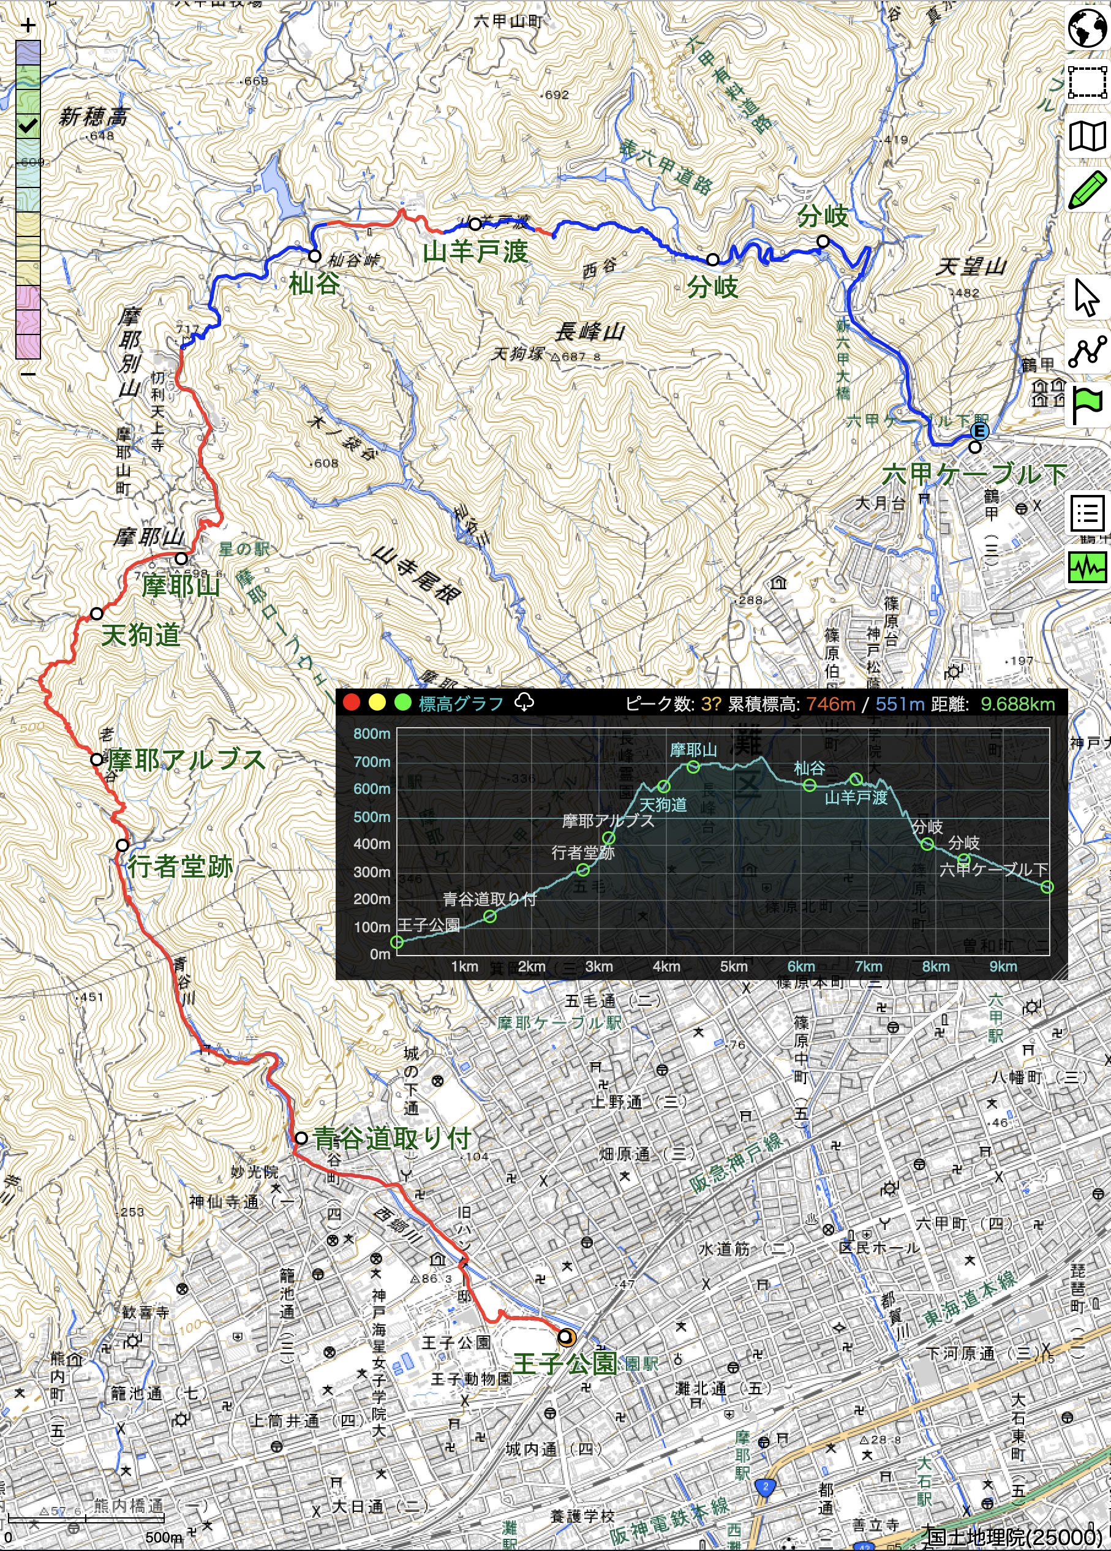This screenshot has width=1111, height=1551.
Task: Click the blue E end marker on the map
Action: pos(980,431)
